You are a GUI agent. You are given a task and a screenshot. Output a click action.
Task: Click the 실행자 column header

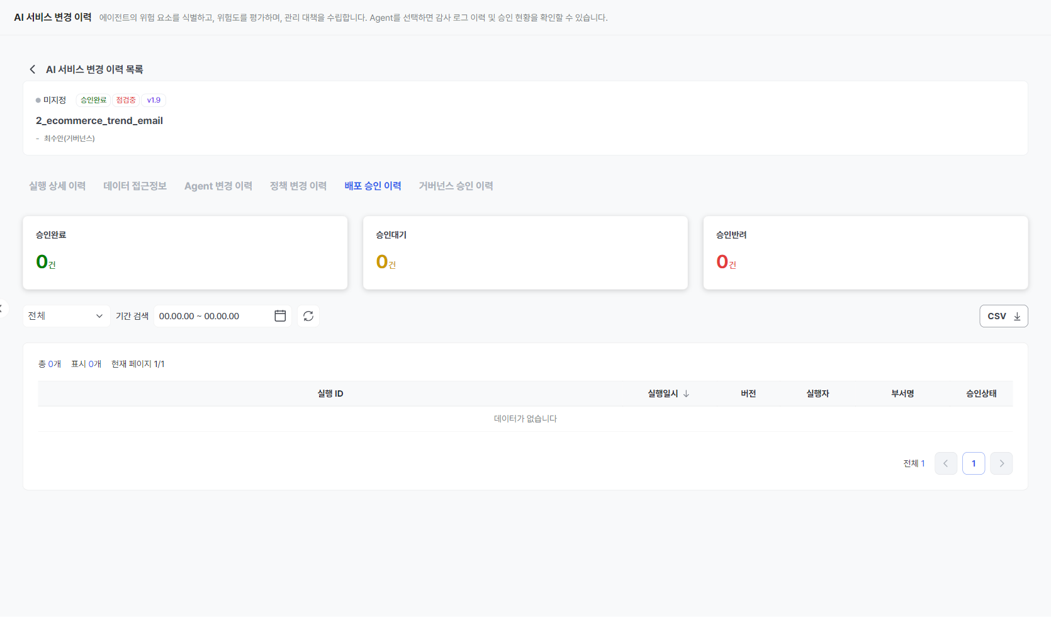818,393
